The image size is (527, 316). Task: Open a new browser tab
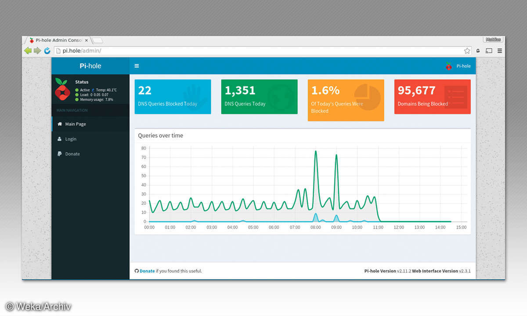point(97,40)
